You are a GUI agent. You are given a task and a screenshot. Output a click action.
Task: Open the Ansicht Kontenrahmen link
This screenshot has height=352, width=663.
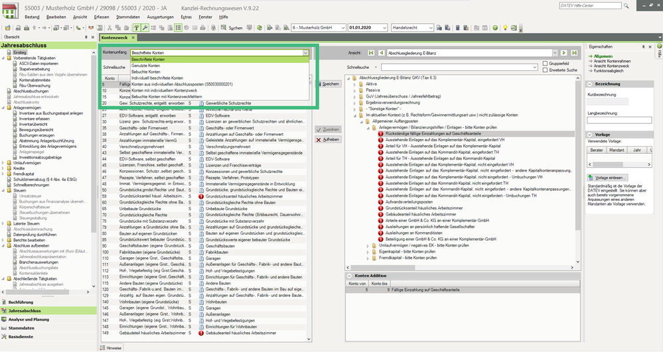click(x=612, y=61)
